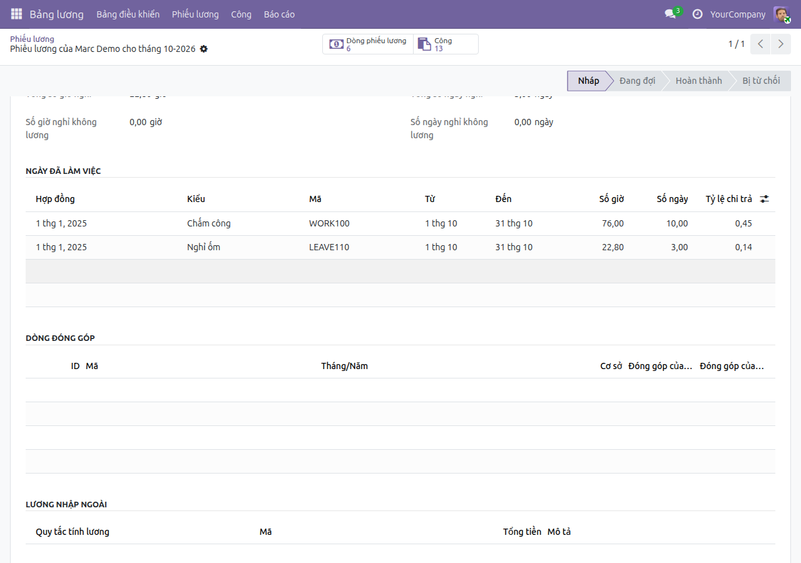Open the apps grid menu

click(x=16, y=14)
